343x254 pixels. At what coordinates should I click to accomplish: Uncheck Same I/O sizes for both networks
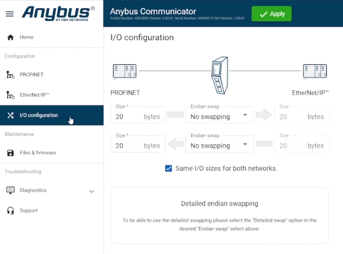pos(168,168)
